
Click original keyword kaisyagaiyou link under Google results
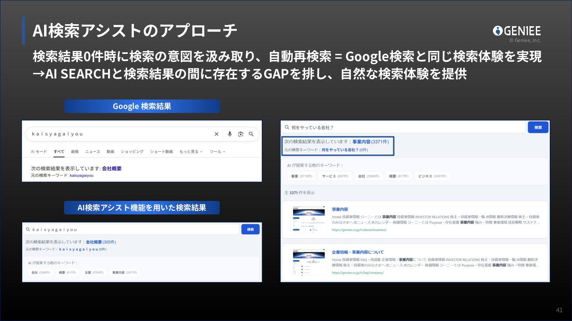click(81, 175)
